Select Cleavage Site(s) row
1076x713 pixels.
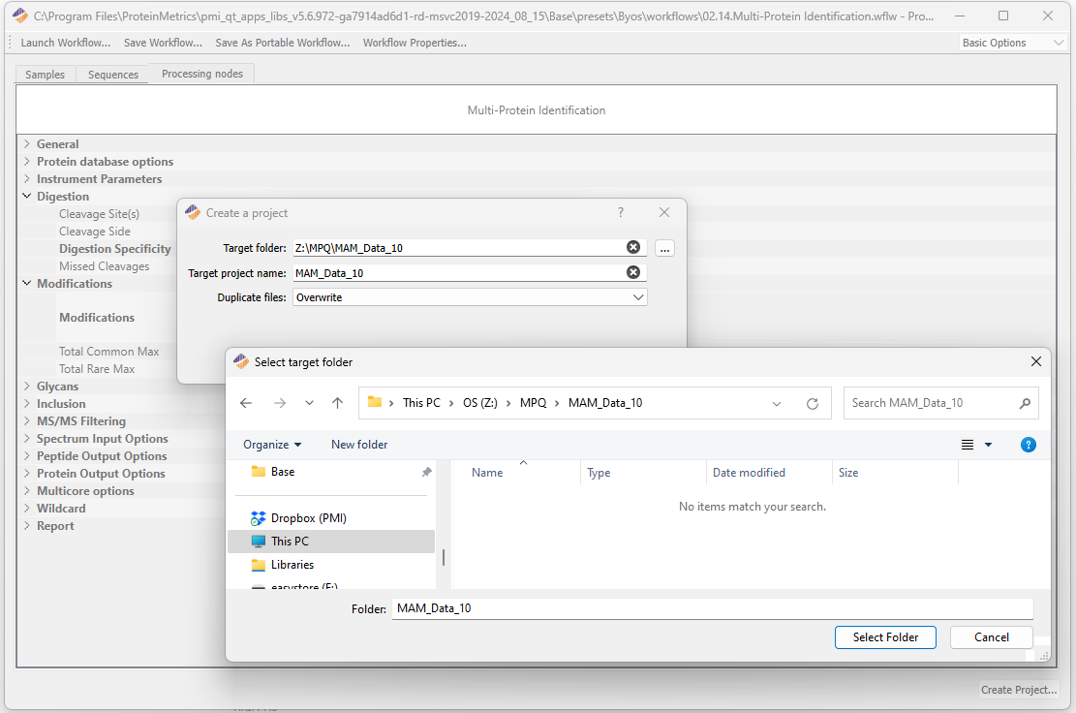pyautogui.click(x=99, y=214)
